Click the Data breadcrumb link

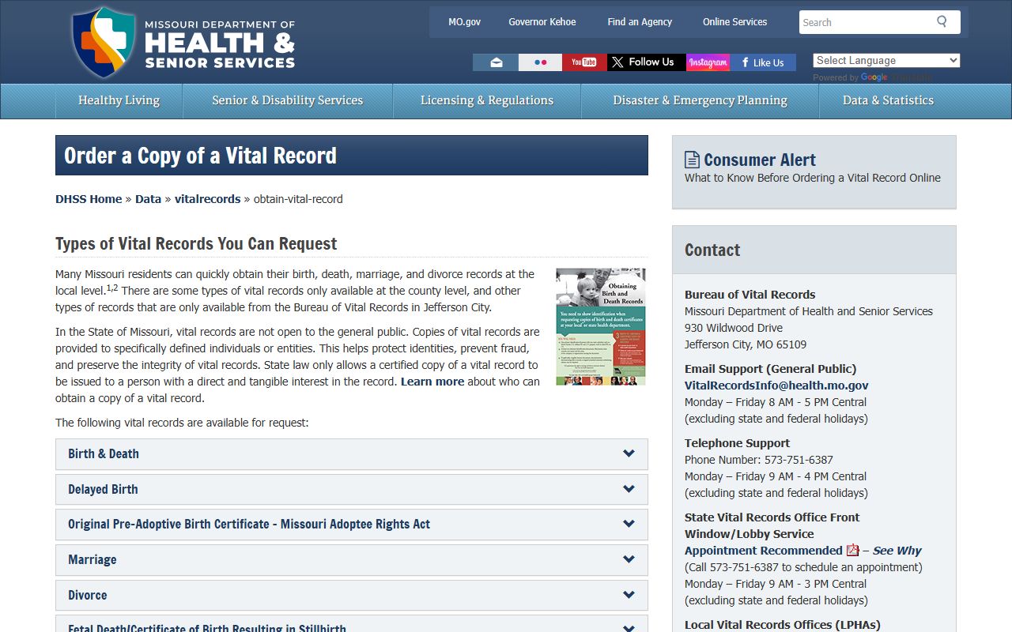(148, 199)
